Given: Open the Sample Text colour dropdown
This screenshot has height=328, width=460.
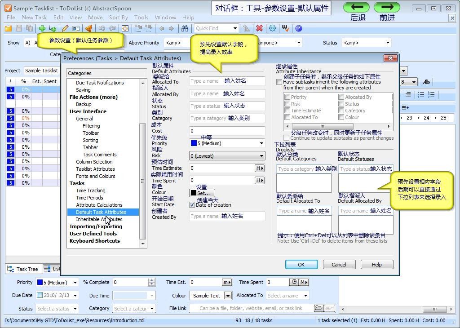Looking at the screenshot, I should pos(228,296).
